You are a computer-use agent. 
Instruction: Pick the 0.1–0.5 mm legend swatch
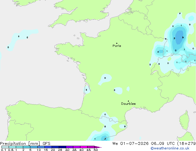(5, 147)
